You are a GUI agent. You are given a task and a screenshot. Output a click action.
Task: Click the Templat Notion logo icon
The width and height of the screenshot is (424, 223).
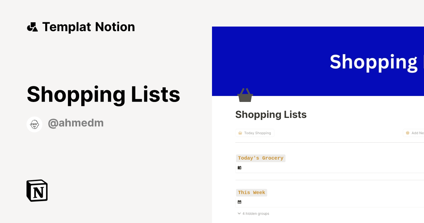pyautogui.click(x=33, y=27)
